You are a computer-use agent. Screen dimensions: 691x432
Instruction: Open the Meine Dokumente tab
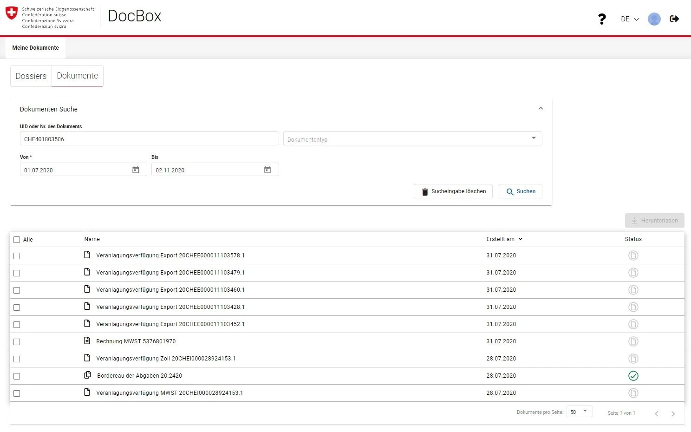coord(36,48)
